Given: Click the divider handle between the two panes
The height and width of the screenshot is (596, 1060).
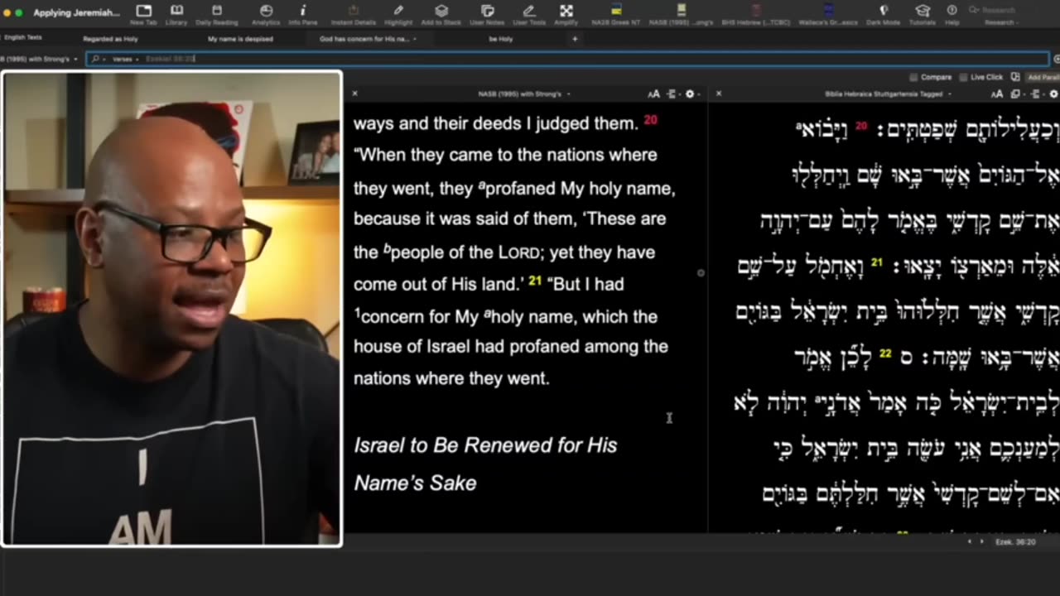Looking at the screenshot, I should 701,272.
